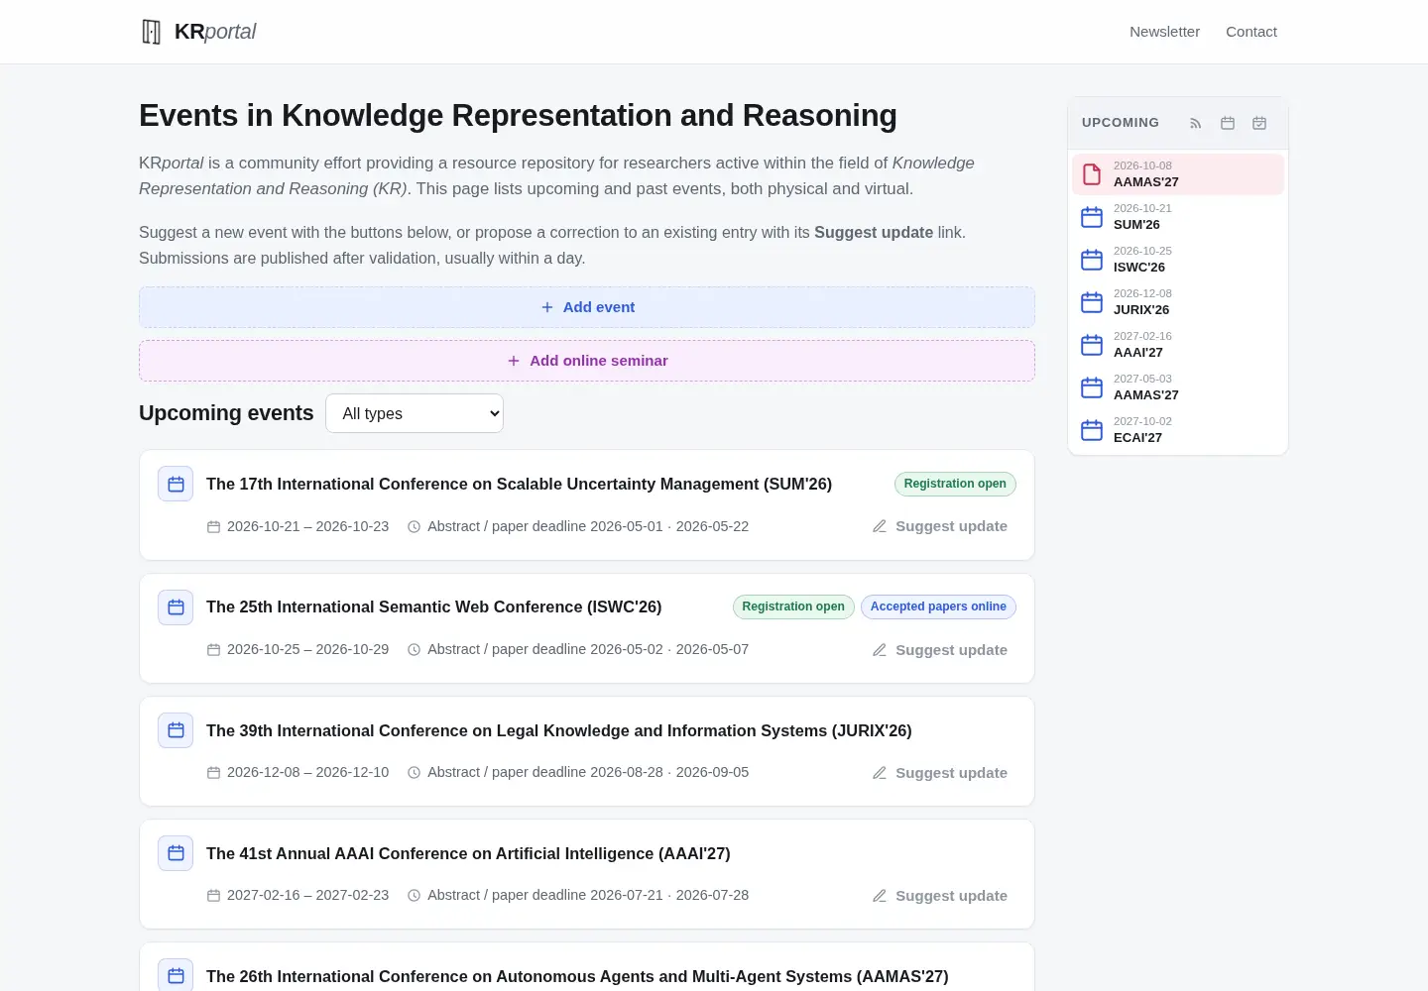Open the RSS feed icon in Upcoming panel

1196,123
